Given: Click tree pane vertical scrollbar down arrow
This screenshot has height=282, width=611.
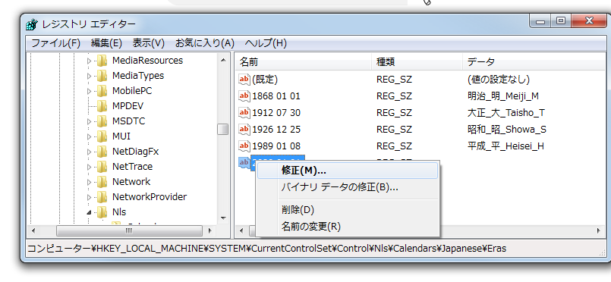Looking at the screenshot, I should click(223, 218).
